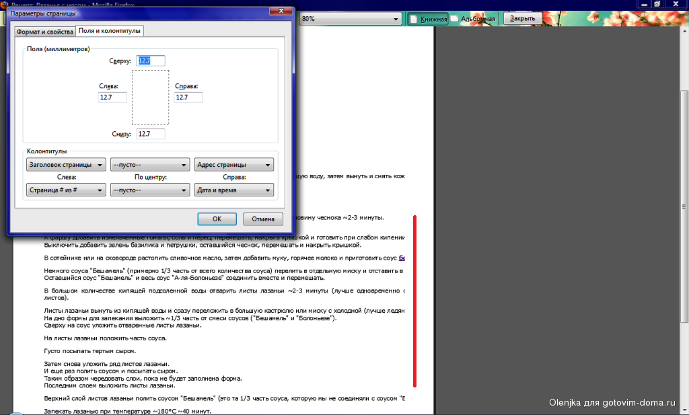Image resolution: width=689 pixels, height=415 pixels.
Task: Click the text 'На листы лазаньи положить часть соуса.'
Action: 106,338
